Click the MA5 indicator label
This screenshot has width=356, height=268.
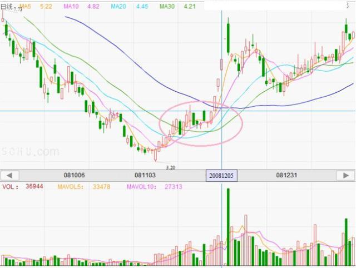point(25,6)
